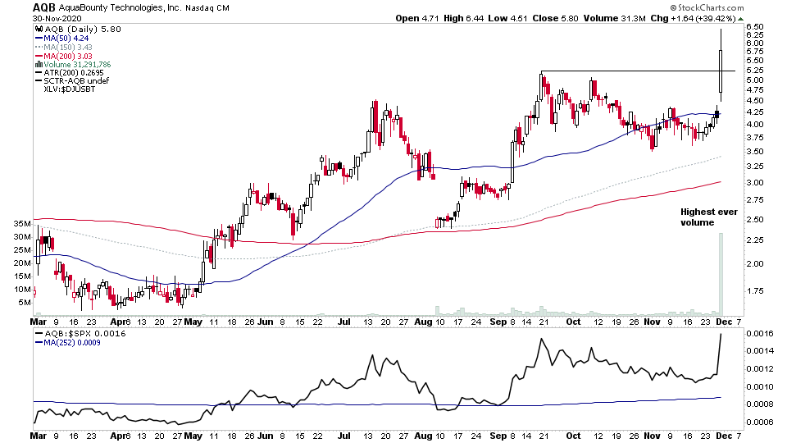Viewport: 787px width, 443px height.
Task: Click the 1.75 price axis label
Action: tap(755, 290)
